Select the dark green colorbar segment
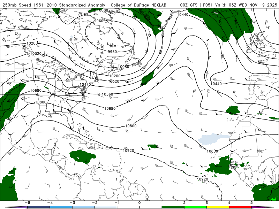 point(173,207)
